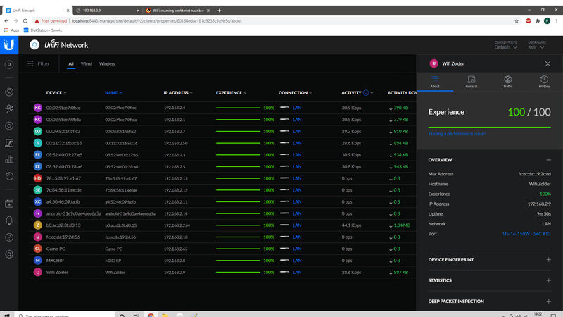
Task: Click the CL avatar for Game-PC
Action: pos(38,249)
